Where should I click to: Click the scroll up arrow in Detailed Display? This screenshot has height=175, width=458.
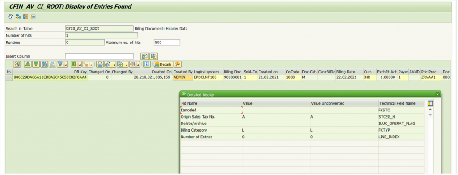coord(430,109)
